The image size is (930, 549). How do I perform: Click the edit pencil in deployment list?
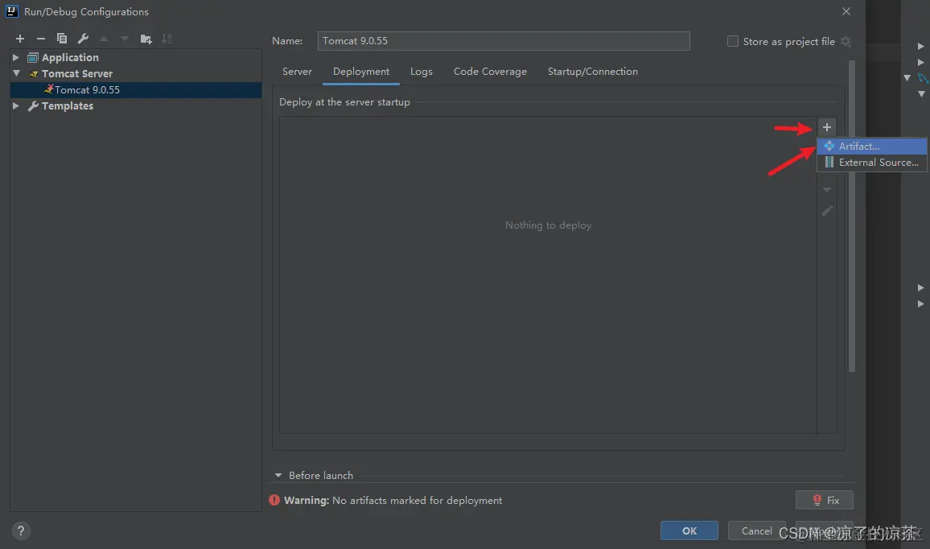[827, 211]
